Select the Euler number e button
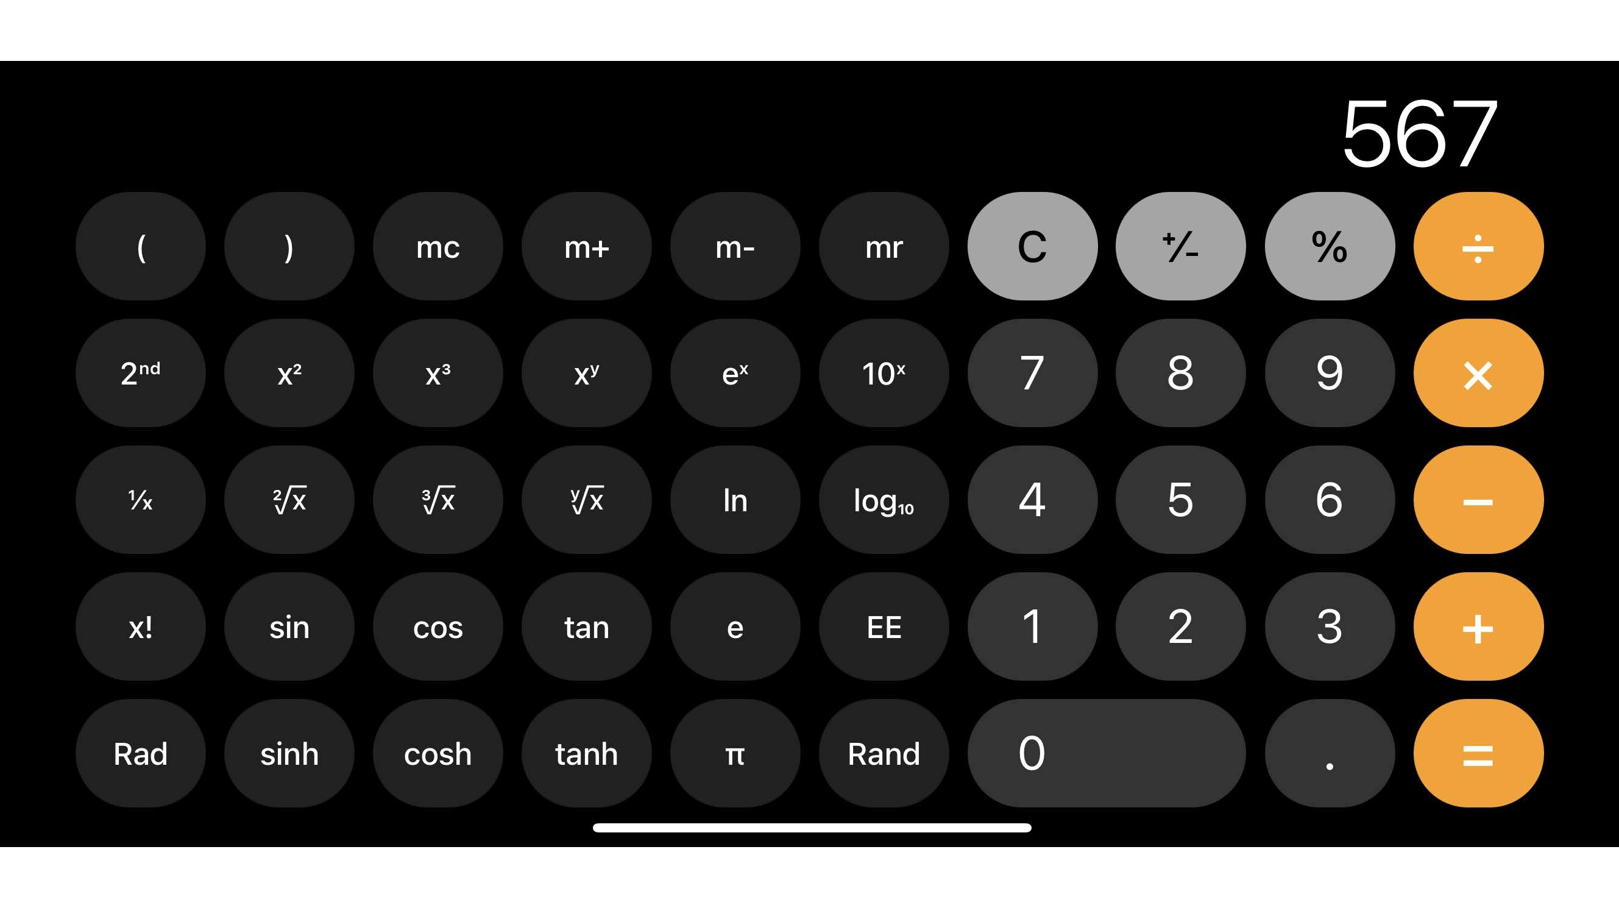Image resolution: width=1619 pixels, height=908 pixels. [736, 626]
